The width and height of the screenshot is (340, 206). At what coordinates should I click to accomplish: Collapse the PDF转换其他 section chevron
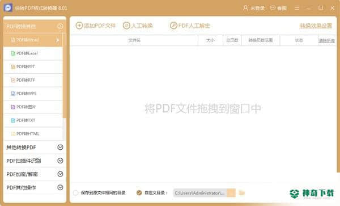pos(60,26)
